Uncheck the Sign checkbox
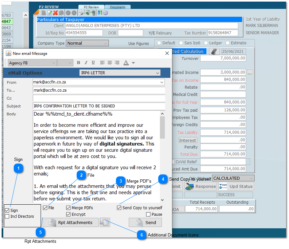289x249 pixels. (7, 211)
